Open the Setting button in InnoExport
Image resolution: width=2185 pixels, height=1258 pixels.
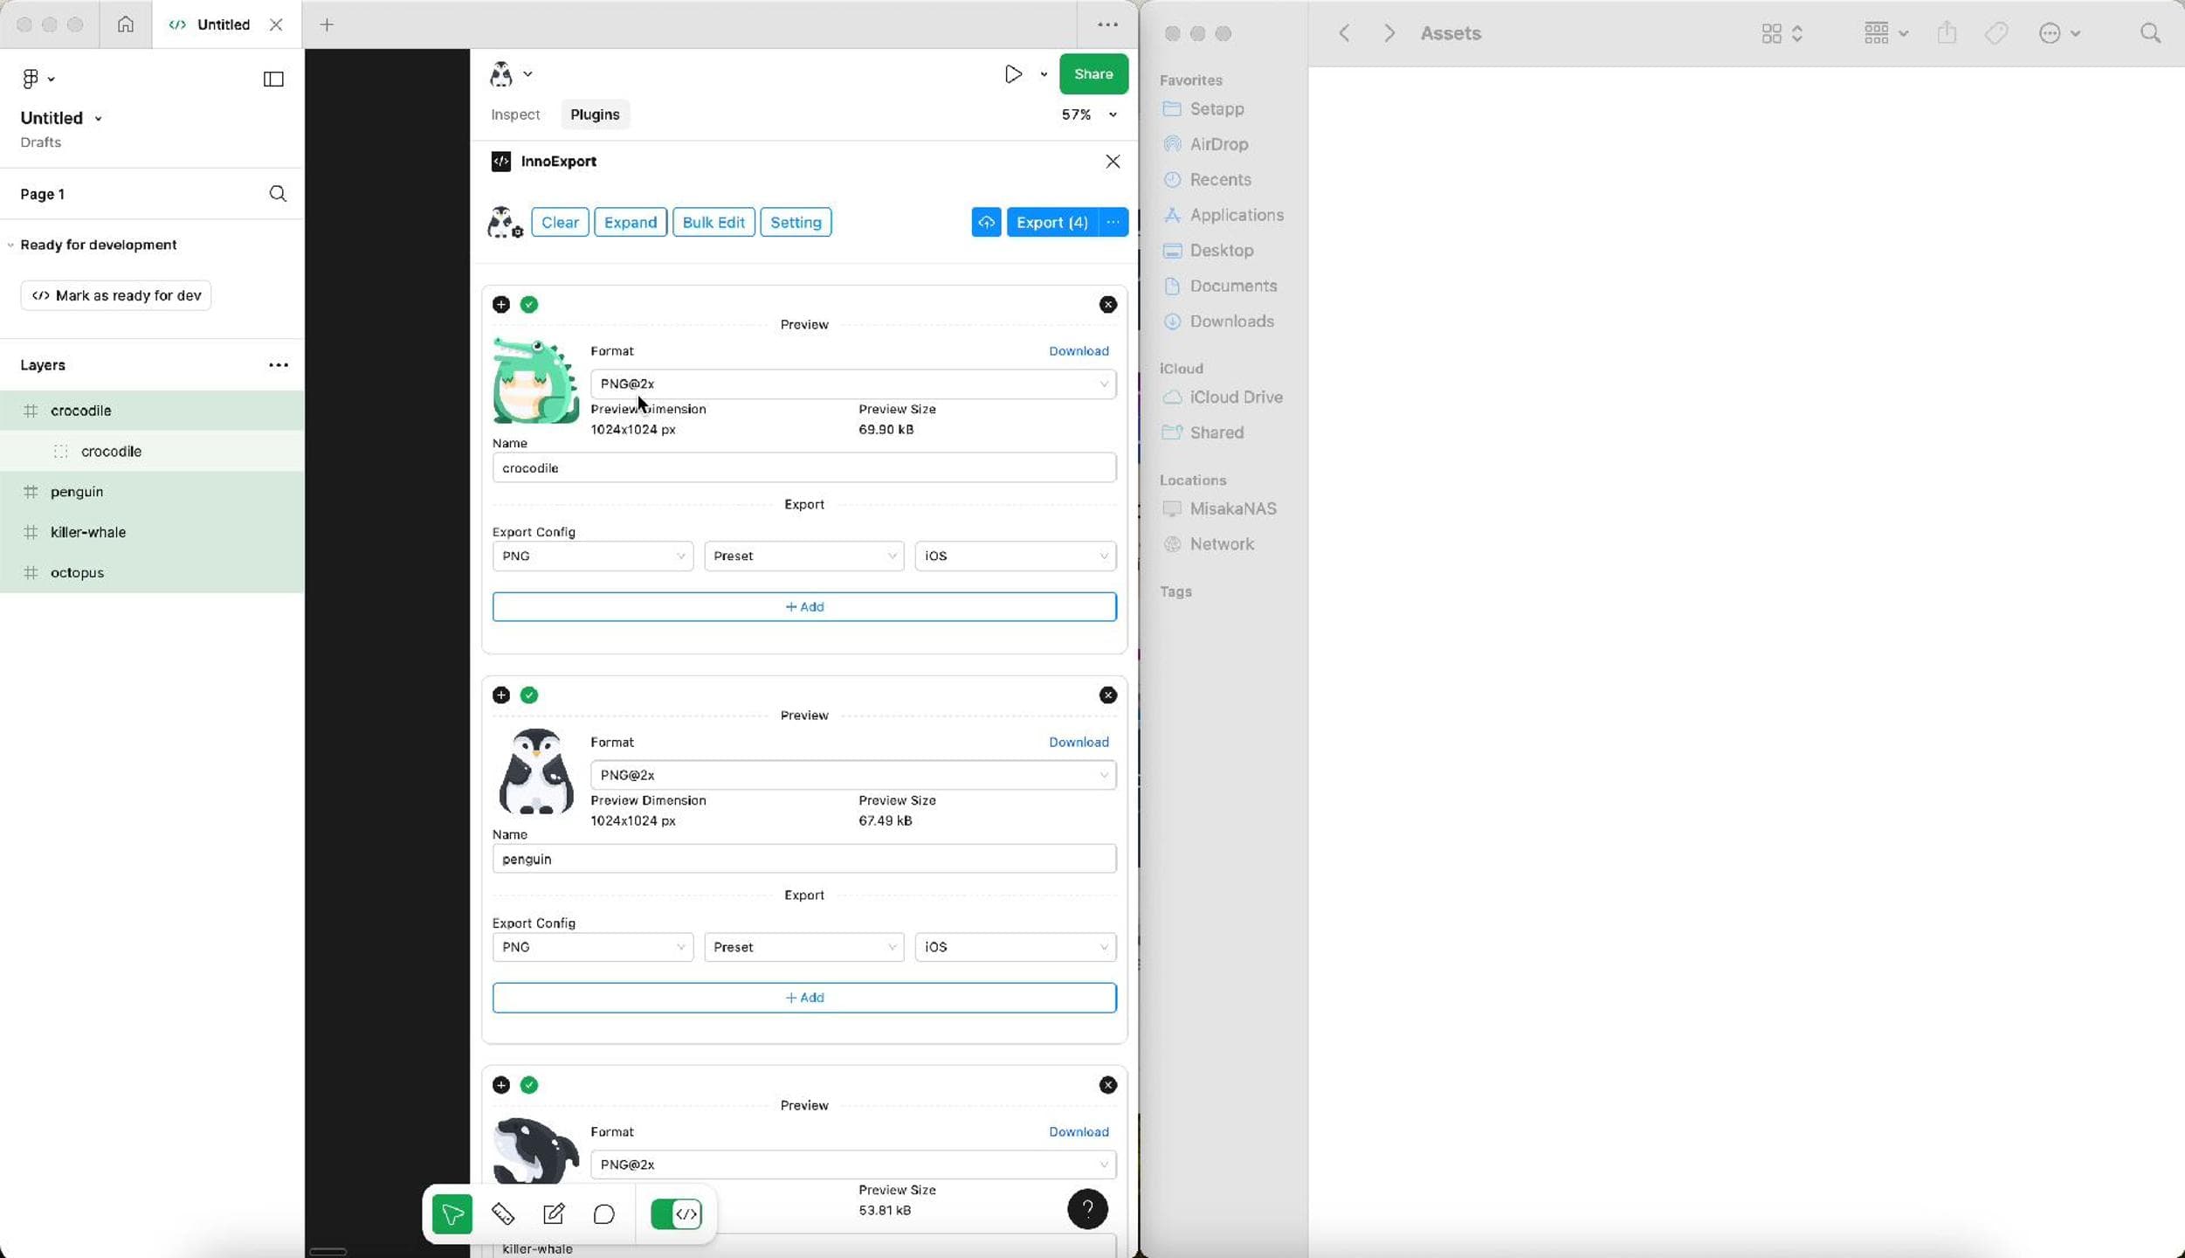tap(796, 222)
